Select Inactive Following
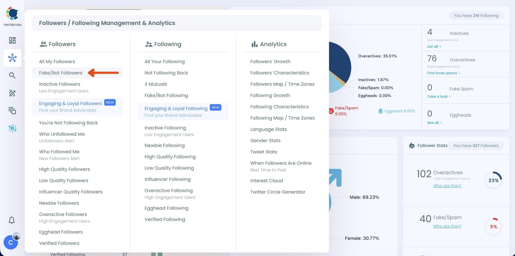Viewport: 515px width, 256px height. pos(165,128)
